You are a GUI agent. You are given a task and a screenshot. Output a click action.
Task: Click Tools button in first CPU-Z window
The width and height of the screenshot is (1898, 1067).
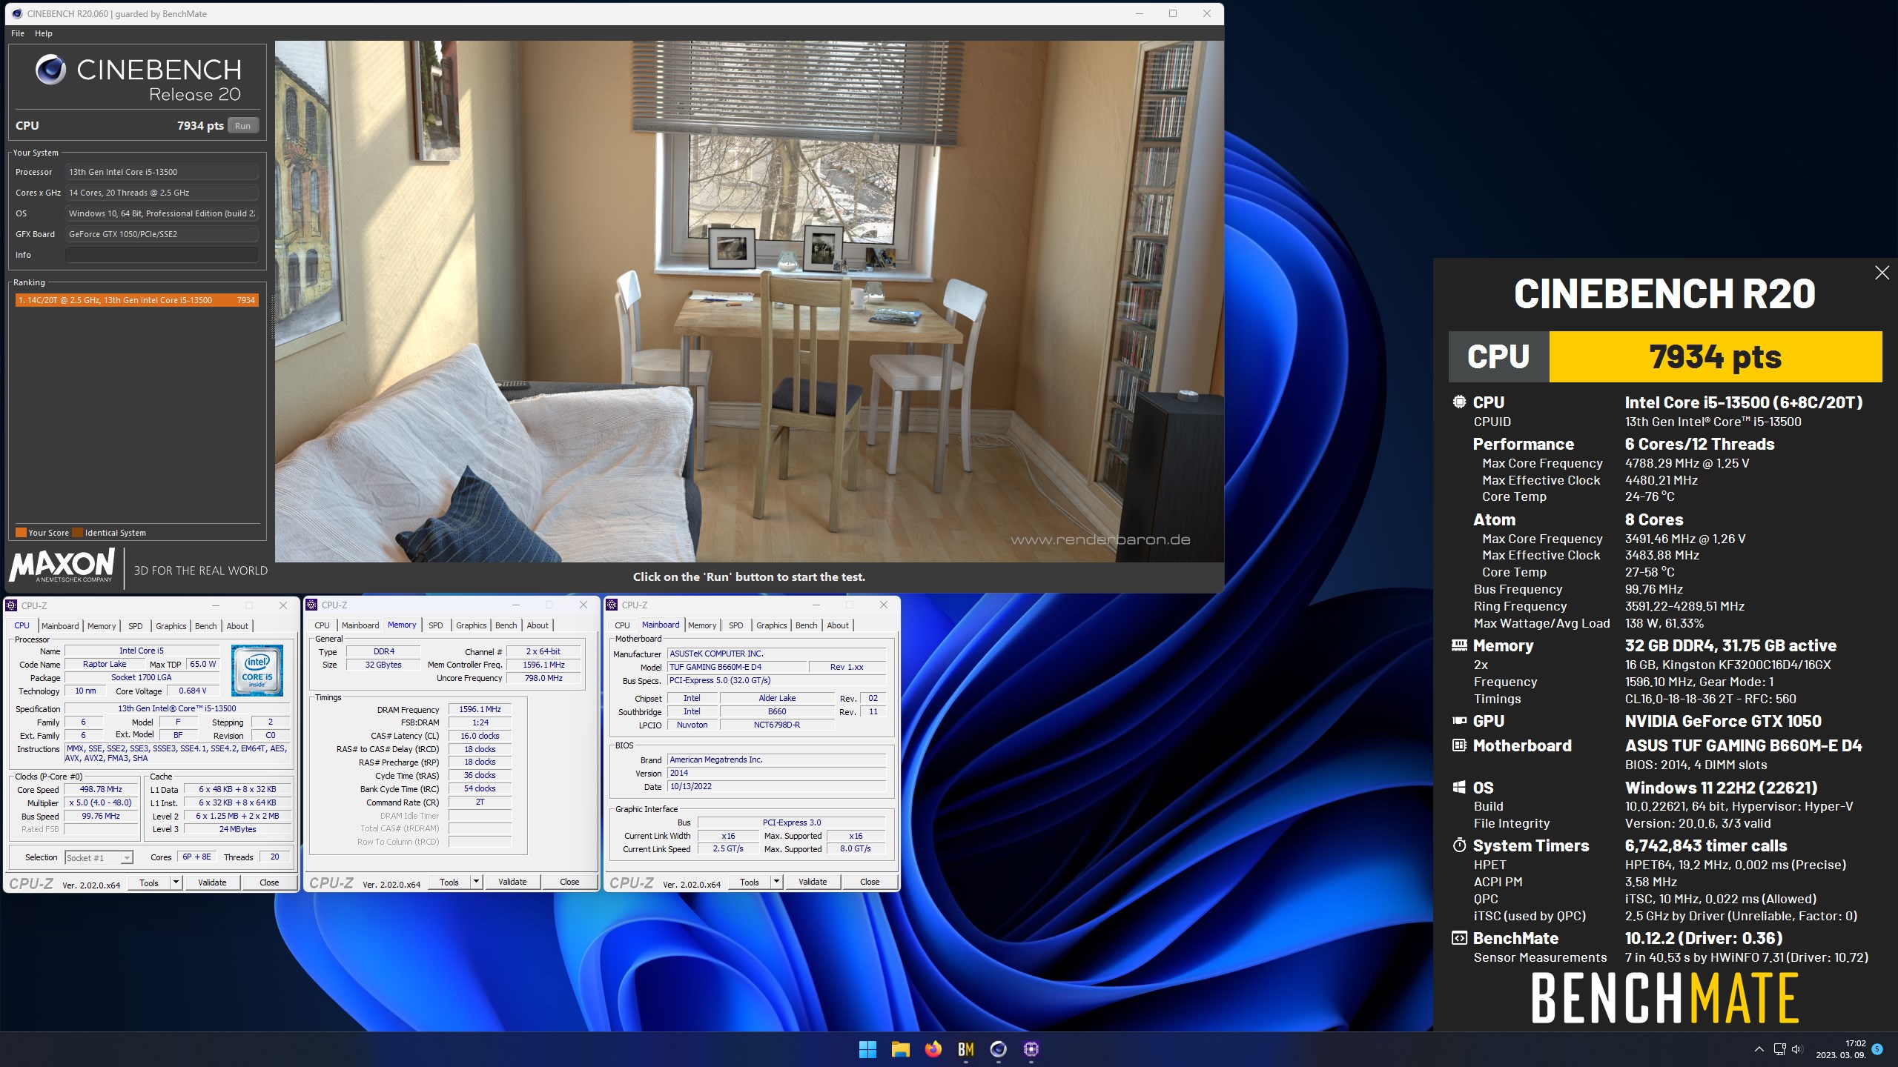pyautogui.click(x=149, y=882)
